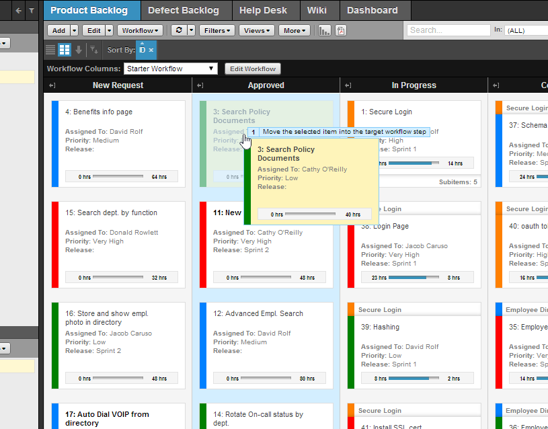Click the Approved column header
The width and height of the screenshot is (548, 429).
pos(266,85)
